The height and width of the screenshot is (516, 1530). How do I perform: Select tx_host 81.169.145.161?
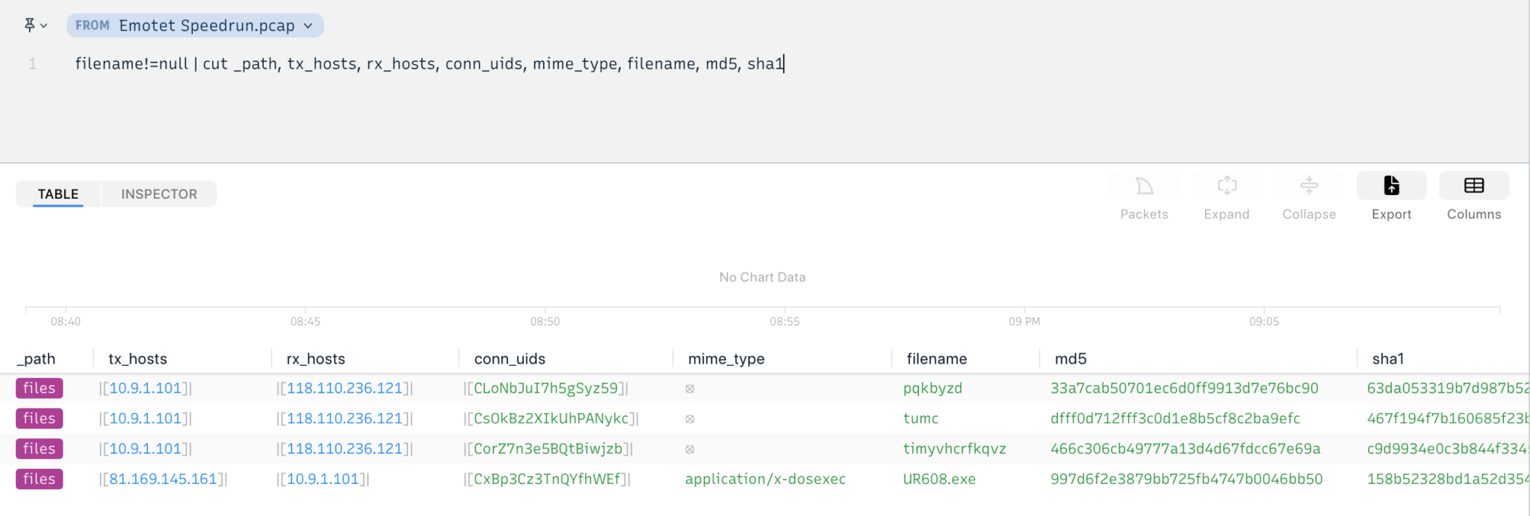[x=163, y=479]
